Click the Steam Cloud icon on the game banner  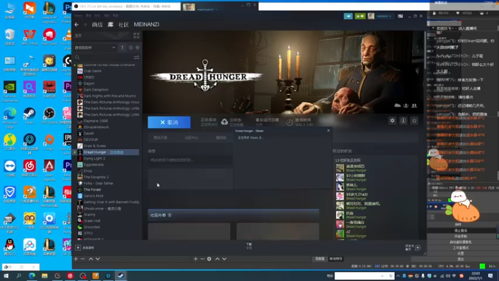click(x=397, y=106)
